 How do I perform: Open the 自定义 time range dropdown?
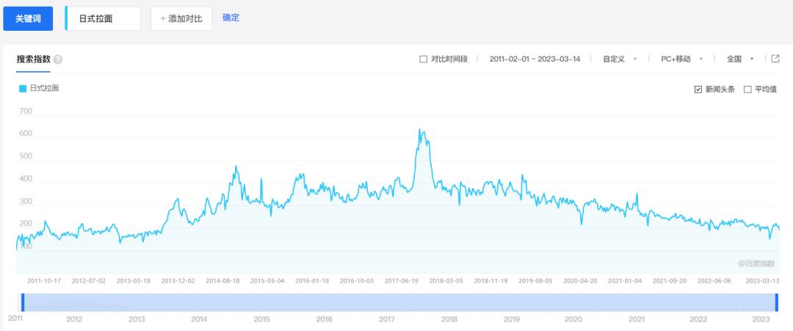620,59
